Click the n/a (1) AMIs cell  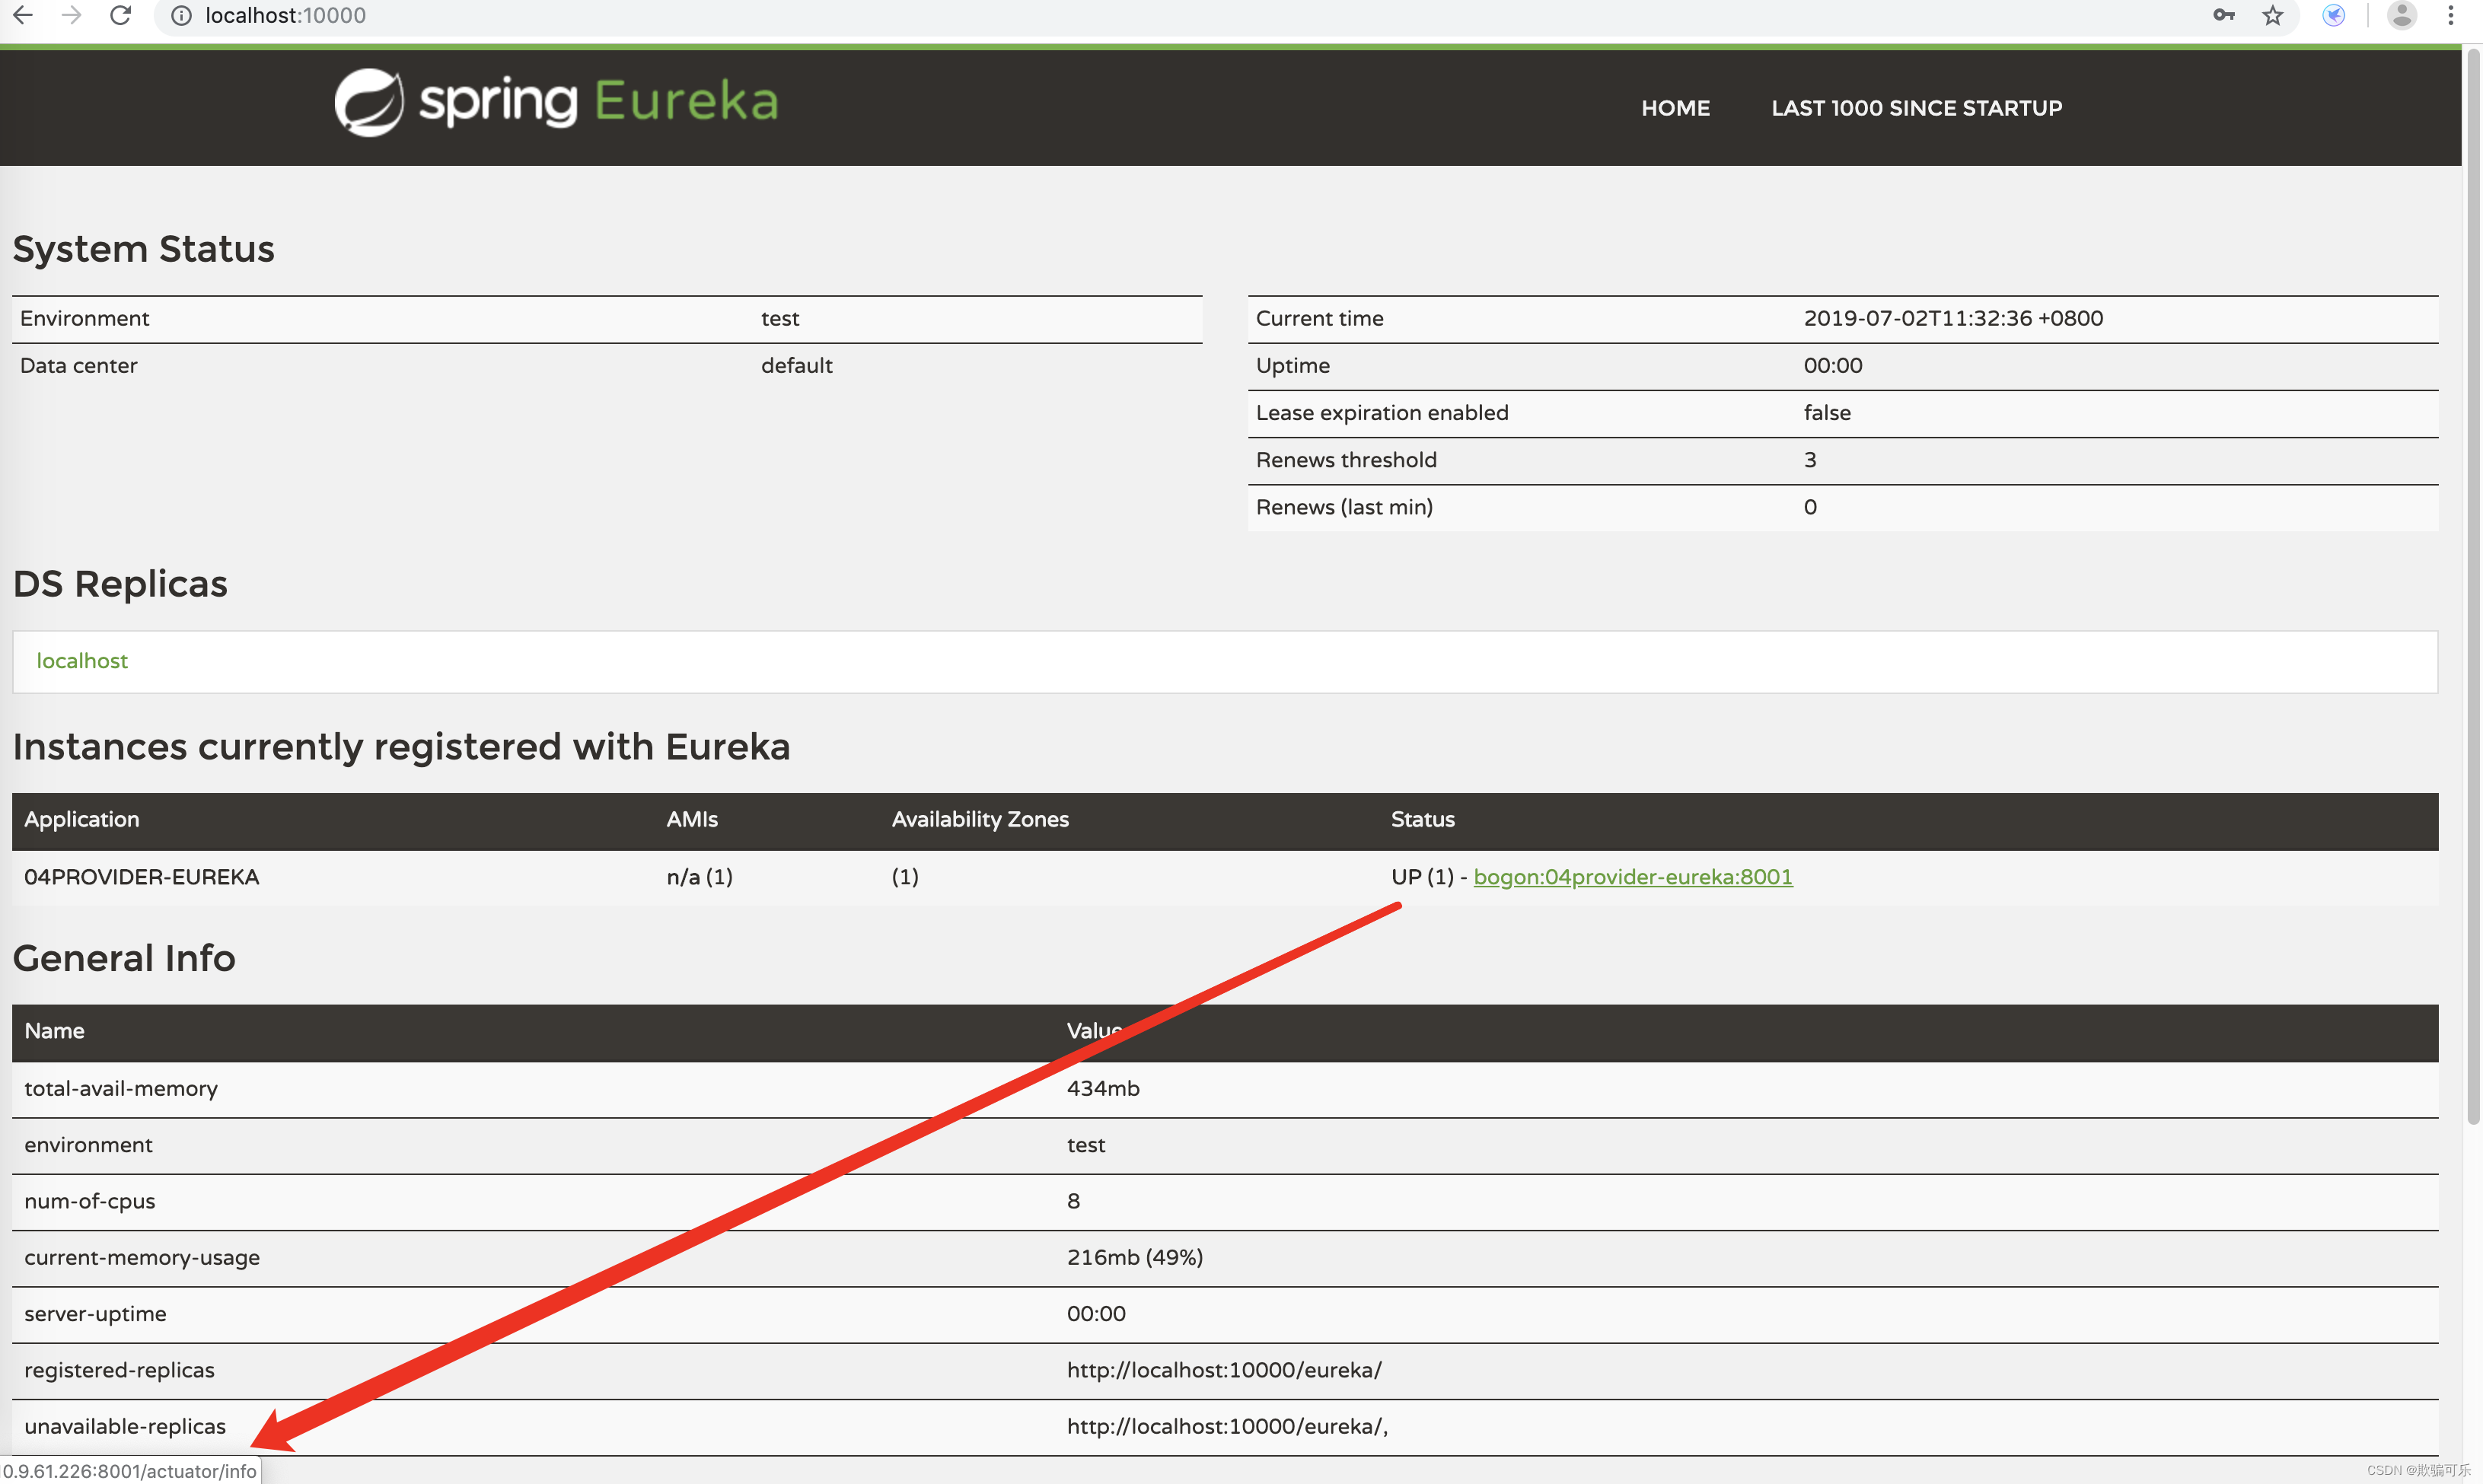(x=699, y=877)
